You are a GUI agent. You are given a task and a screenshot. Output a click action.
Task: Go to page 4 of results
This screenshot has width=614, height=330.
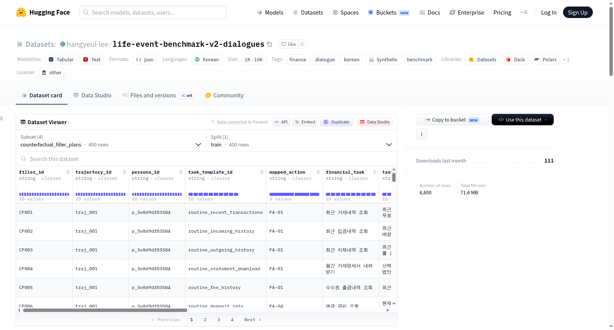tap(232, 320)
